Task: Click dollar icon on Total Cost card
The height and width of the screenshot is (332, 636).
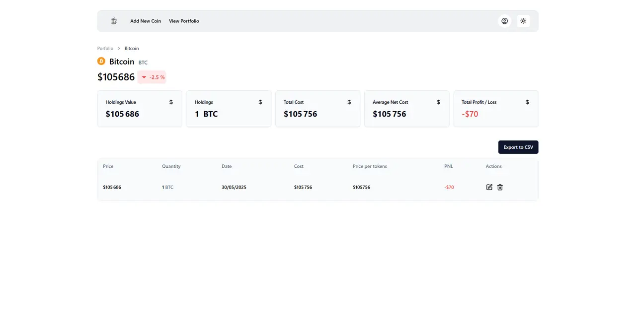Action: tap(349, 102)
